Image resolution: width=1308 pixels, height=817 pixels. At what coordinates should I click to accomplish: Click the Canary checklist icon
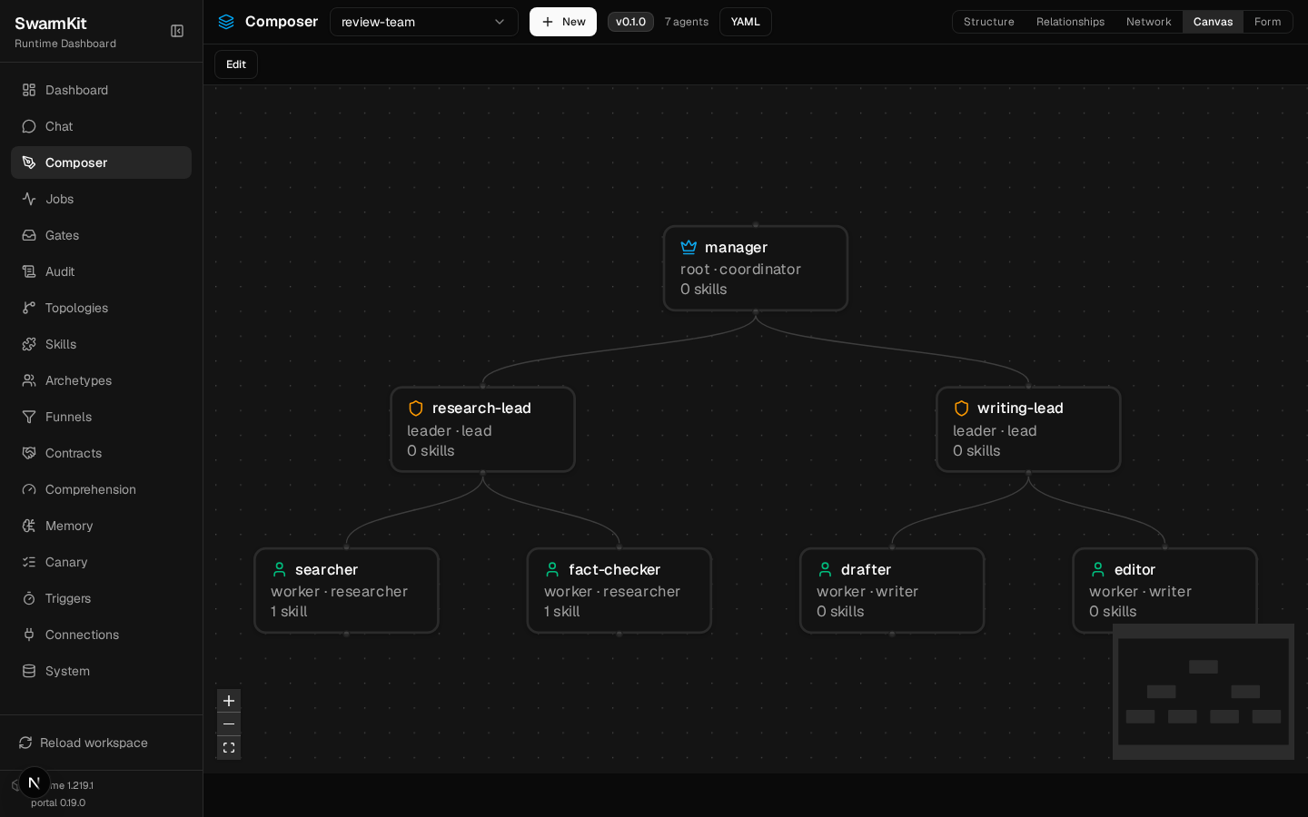tap(29, 562)
